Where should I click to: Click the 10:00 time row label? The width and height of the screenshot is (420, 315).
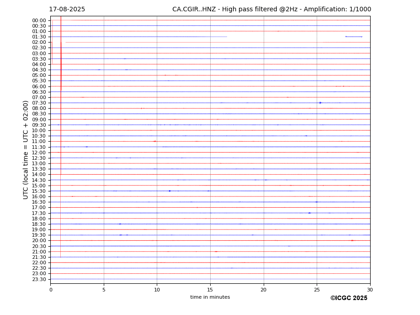[x=39, y=131]
